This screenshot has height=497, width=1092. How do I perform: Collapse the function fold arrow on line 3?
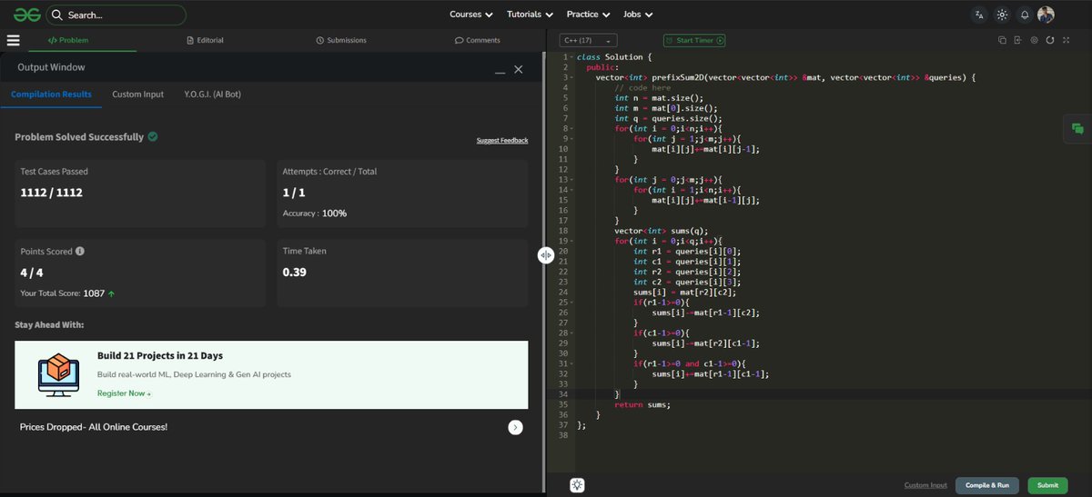571,77
